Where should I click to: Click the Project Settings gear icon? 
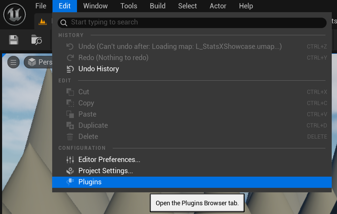pyautogui.click(x=70, y=171)
